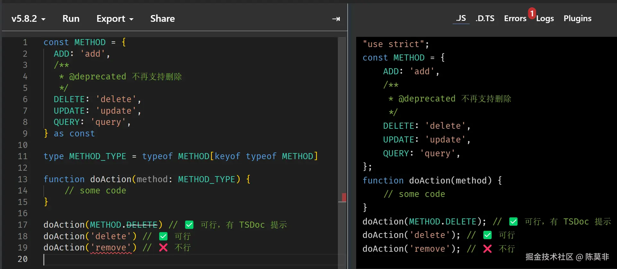Open the Export dropdown menu

[x=115, y=19]
